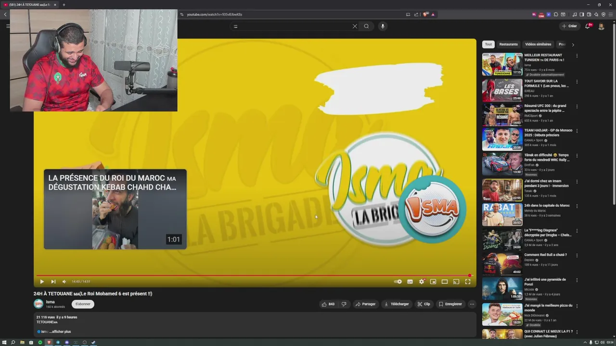Viewport: 616px width, 346px height.
Task: Open J'ai dormi chez un Imam video title
Action: pyautogui.click(x=546, y=183)
